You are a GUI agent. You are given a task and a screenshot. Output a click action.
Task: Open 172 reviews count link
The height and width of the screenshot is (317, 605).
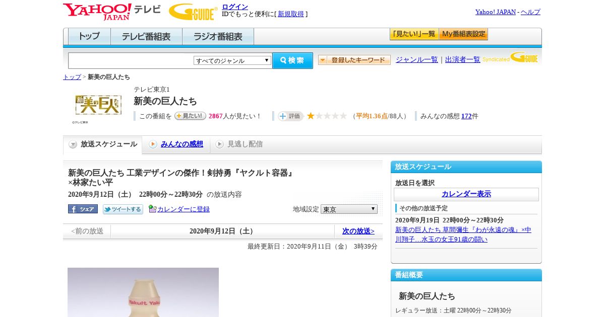pos(466,116)
